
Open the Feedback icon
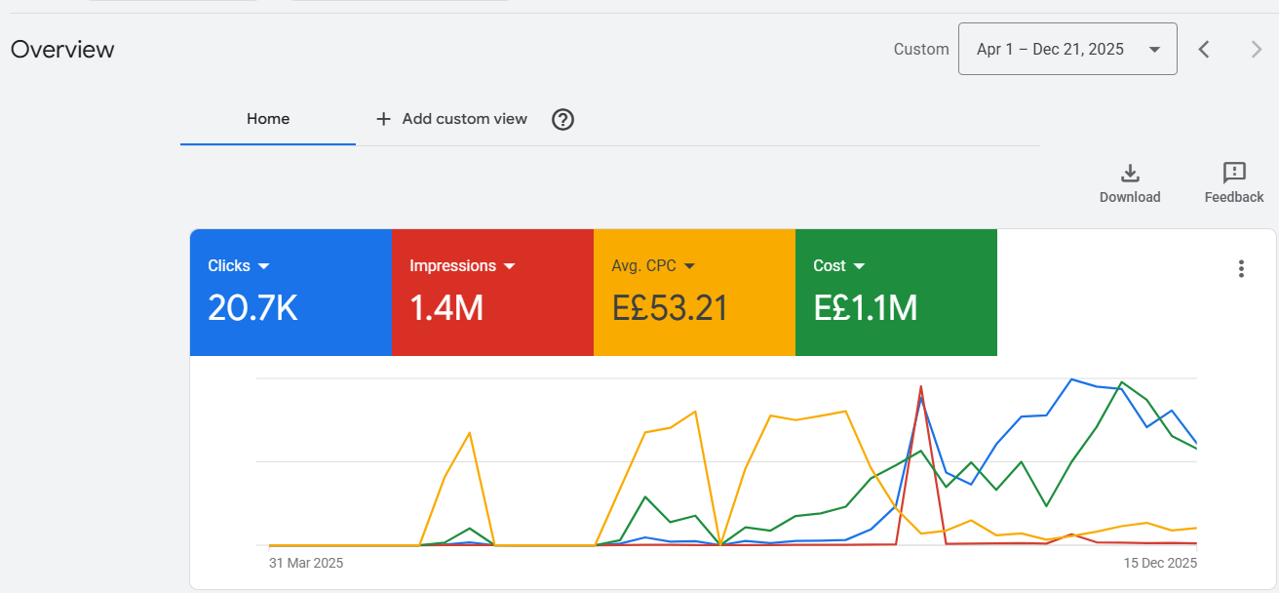coord(1234,174)
